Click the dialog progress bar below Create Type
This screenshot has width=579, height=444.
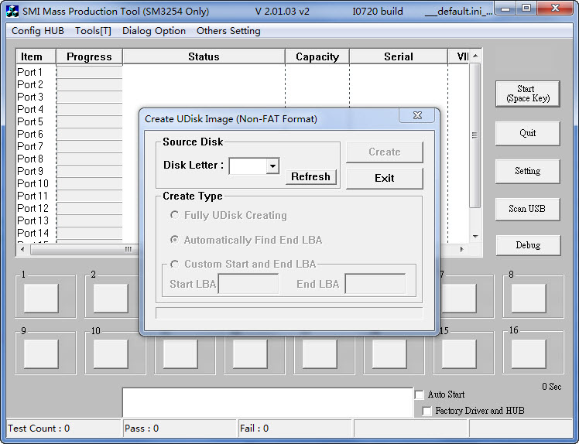click(289, 313)
